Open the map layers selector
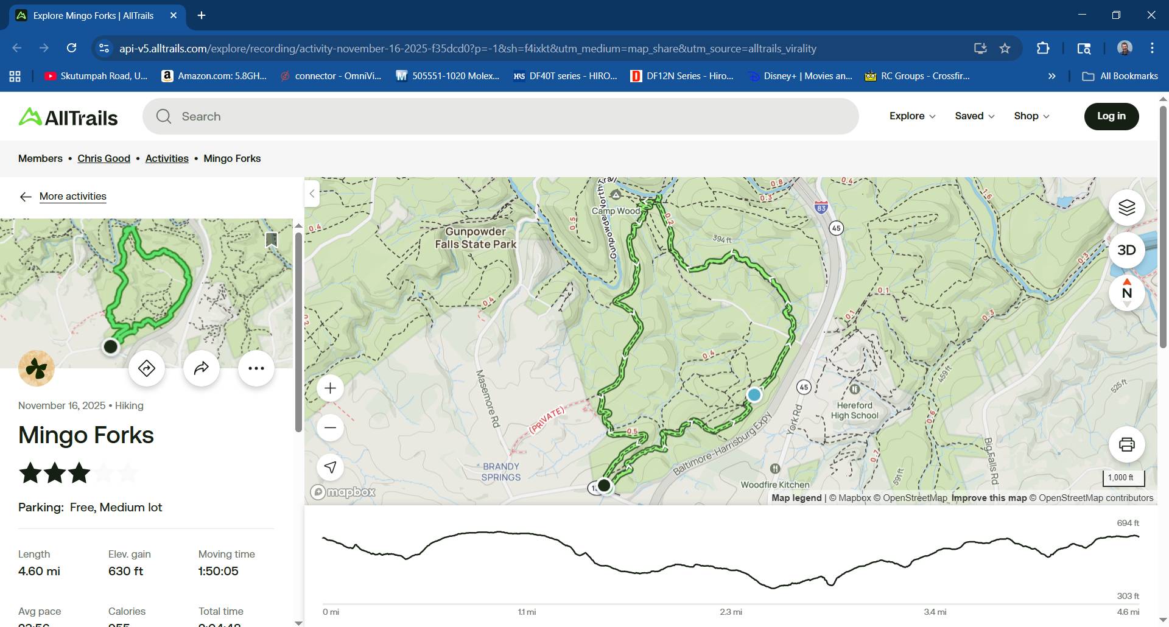The width and height of the screenshot is (1169, 627). (1126, 208)
